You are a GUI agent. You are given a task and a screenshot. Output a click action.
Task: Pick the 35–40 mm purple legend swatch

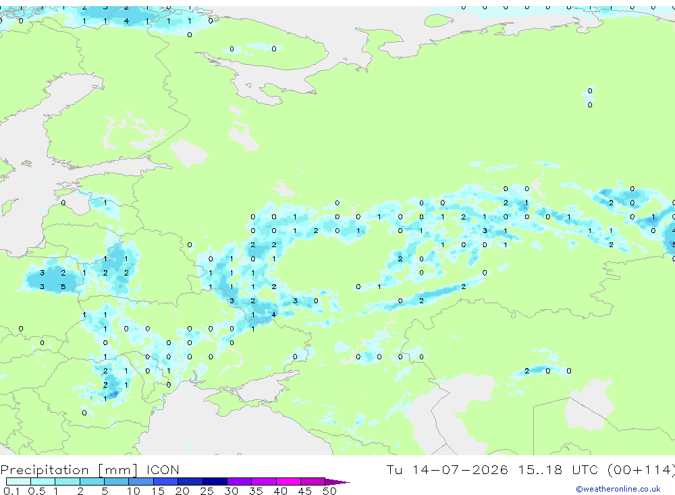[x=264, y=481]
